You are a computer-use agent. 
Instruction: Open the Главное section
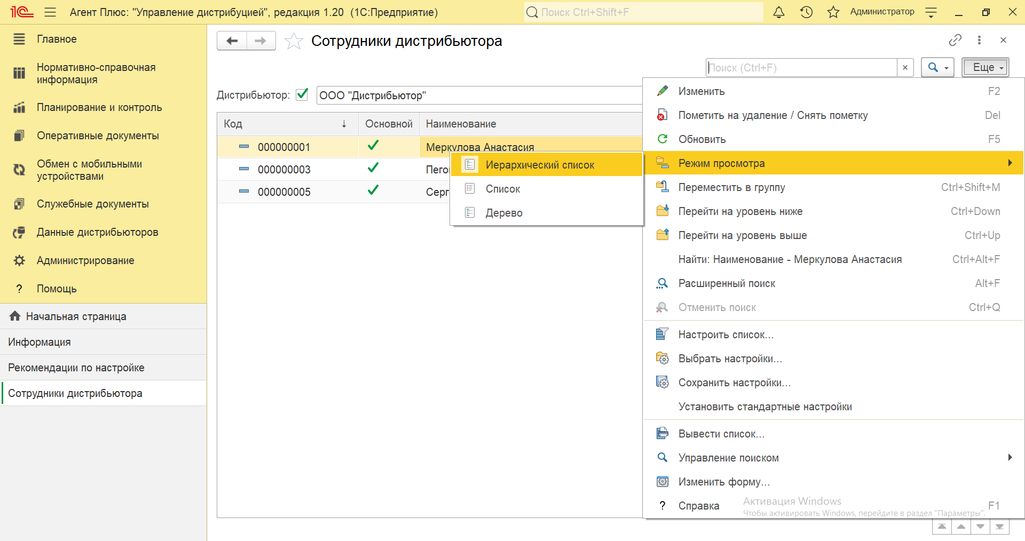[x=103, y=39]
